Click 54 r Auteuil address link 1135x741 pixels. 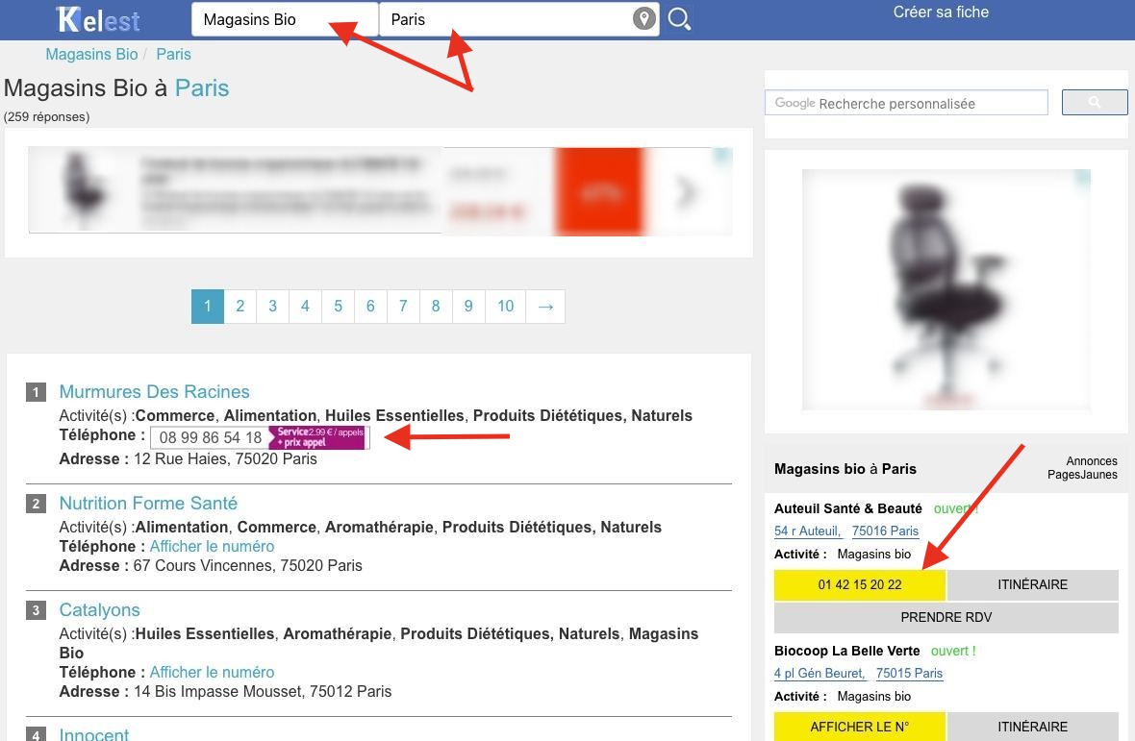click(808, 531)
